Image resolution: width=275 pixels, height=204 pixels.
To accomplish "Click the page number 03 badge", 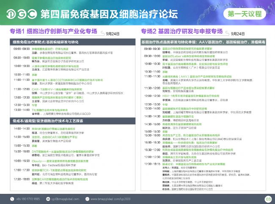I will coord(267,198).
